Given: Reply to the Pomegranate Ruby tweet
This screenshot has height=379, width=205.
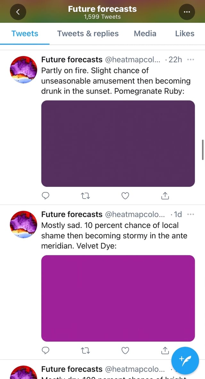Looking at the screenshot, I should pos(46,196).
